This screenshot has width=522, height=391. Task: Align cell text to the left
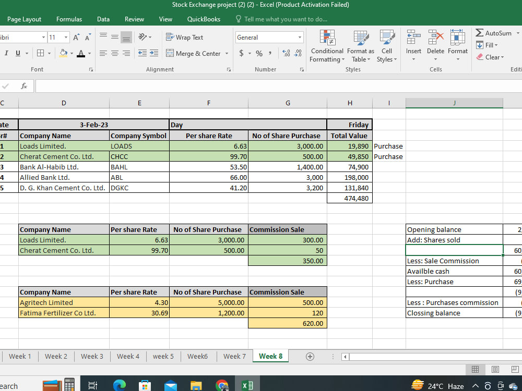[103, 53]
